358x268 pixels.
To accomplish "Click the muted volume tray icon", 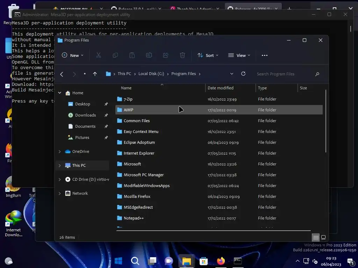I will [315, 261].
